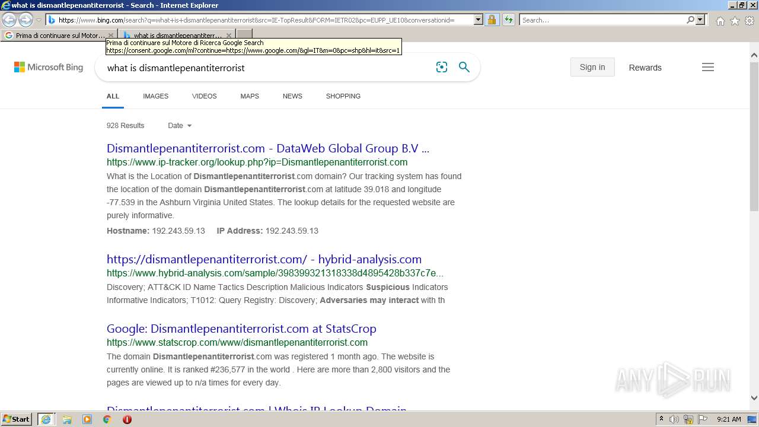Select the NEWS tab
The image size is (759, 427).
[x=292, y=96]
